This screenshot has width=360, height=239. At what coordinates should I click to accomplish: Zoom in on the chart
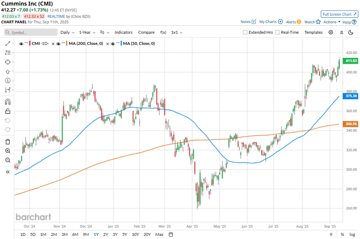(x=8, y=151)
